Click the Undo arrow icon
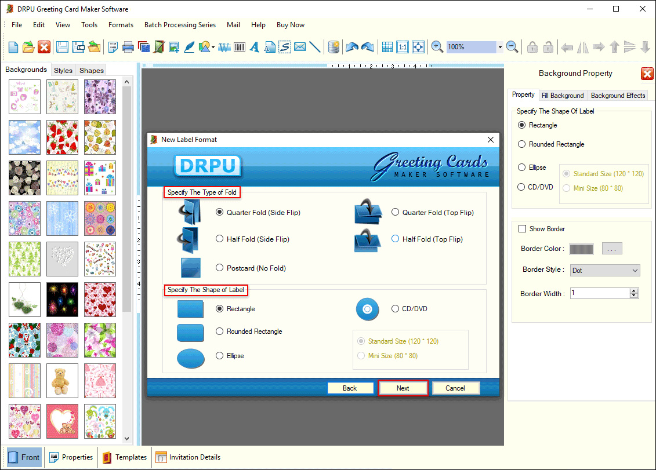Viewport: 656px width, 470px height. pyautogui.click(x=352, y=47)
